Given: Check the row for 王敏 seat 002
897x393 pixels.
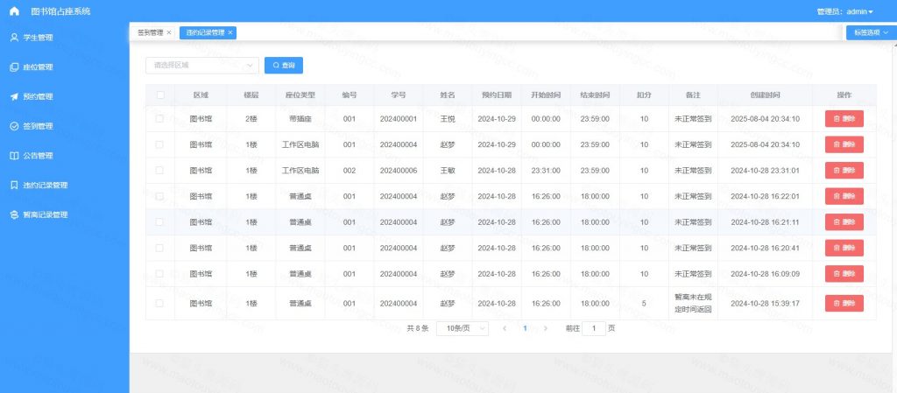Looking at the screenshot, I should (x=159, y=170).
